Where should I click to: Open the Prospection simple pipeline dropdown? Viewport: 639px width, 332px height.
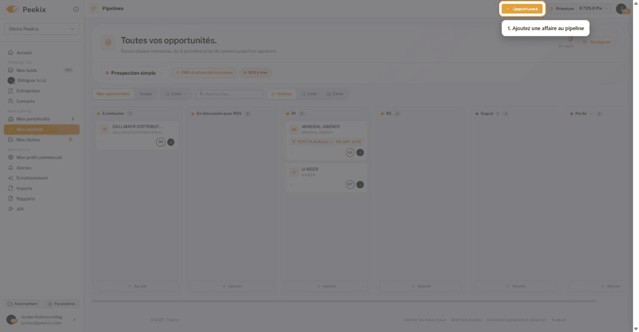[x=134, y=73]
